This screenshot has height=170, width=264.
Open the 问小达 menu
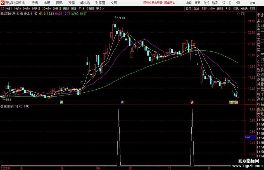(85, 3)
